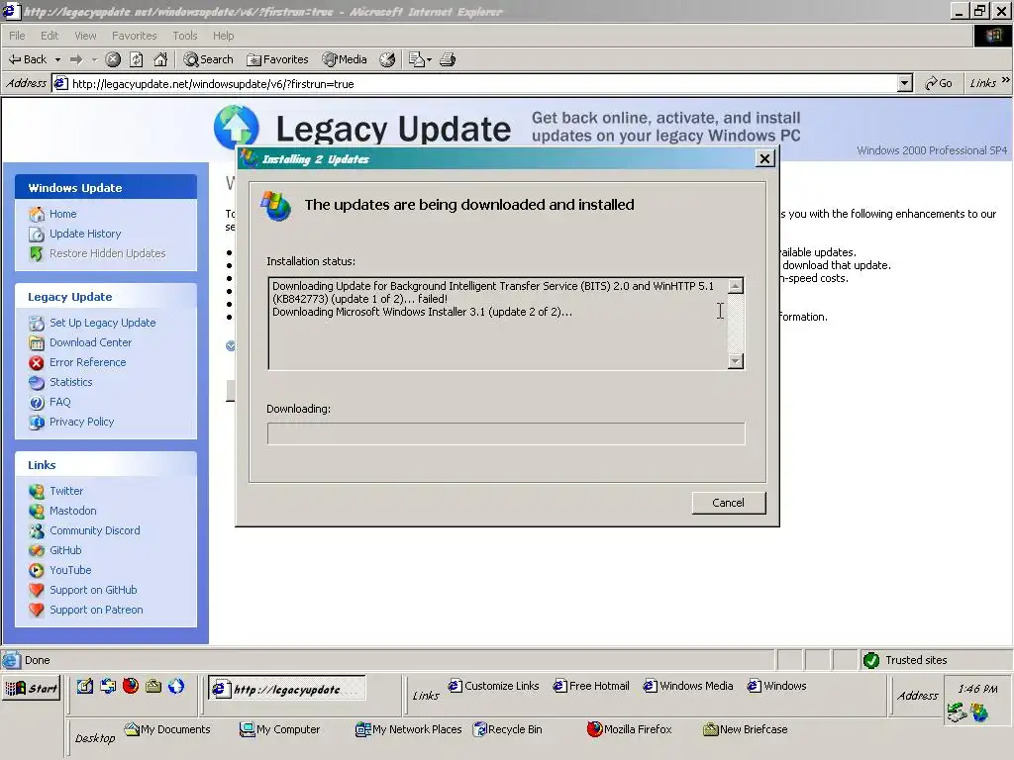Image resolution: width=1014 pixels, height=760 pixels.
Task: Click the Firefox quick launch icon
Action: pos(131,686)
